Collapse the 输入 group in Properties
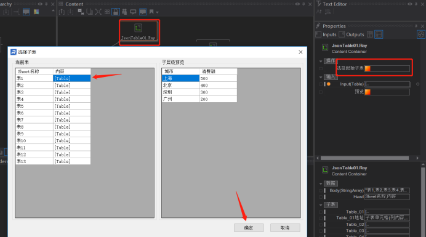426x237 pixels. pos(321,77)
